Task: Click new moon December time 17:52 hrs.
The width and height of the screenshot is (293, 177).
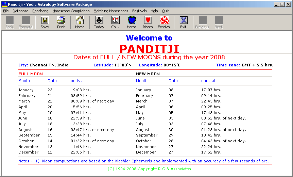Action: 211,152
